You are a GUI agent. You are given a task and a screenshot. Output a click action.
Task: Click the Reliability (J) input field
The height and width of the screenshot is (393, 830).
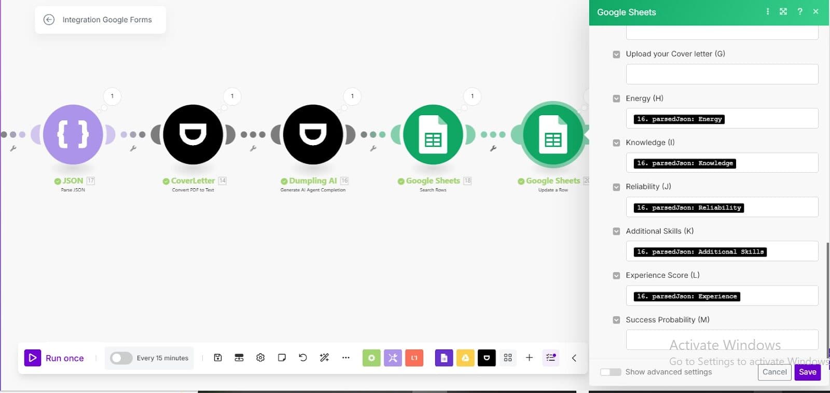coord(722,207)
